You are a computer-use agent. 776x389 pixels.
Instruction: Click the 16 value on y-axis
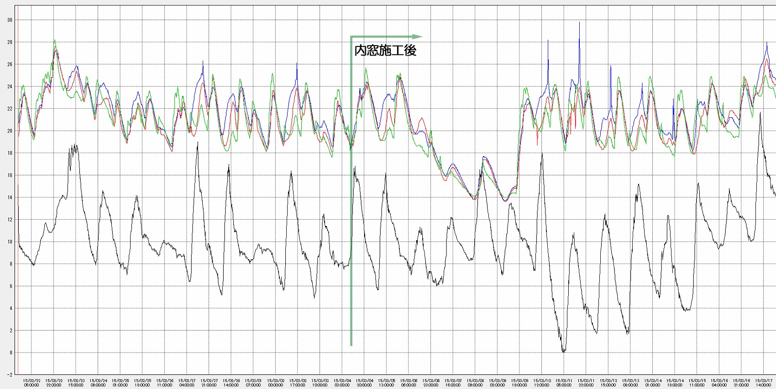tap(10, 175)
